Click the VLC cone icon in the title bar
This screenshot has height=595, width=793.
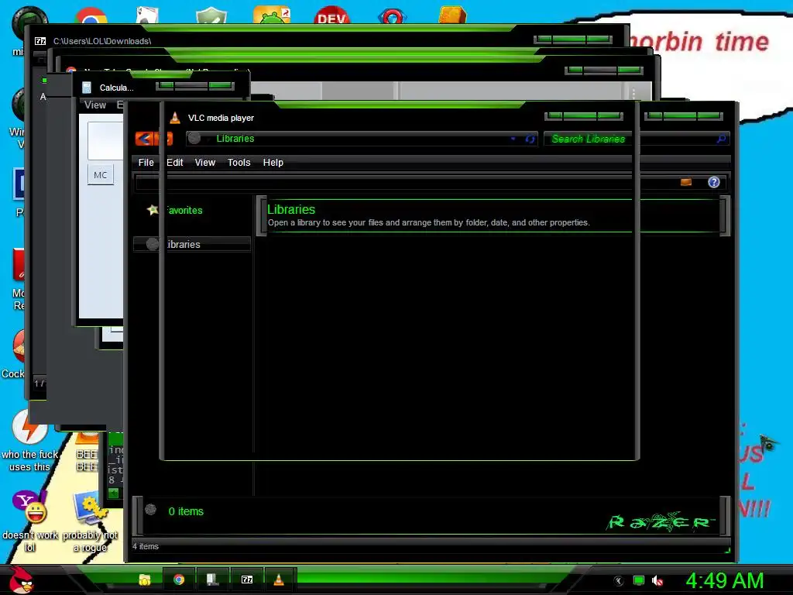tap(175, 118)
